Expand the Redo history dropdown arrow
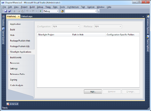151x111 pixels. pos(36,11)
